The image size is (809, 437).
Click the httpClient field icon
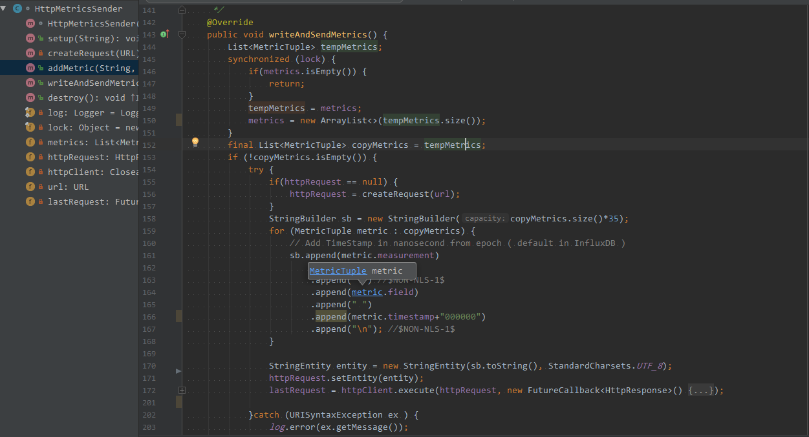point(30,171)
